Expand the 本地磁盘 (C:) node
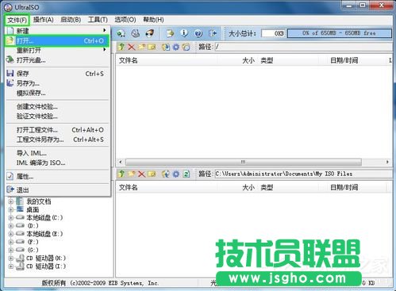The width and height of the screenshot is (396, 291). click(11, 218)
